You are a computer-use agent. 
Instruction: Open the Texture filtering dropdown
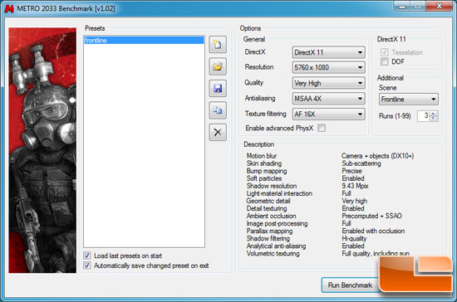coord(328,114)
